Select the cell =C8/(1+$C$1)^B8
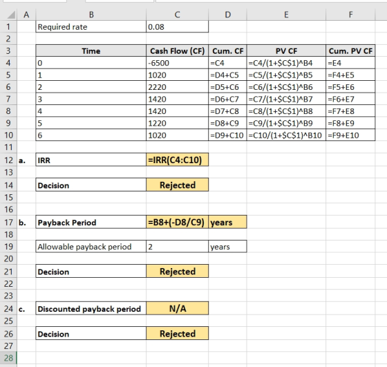The image size is (387, 367). [286, 111]
